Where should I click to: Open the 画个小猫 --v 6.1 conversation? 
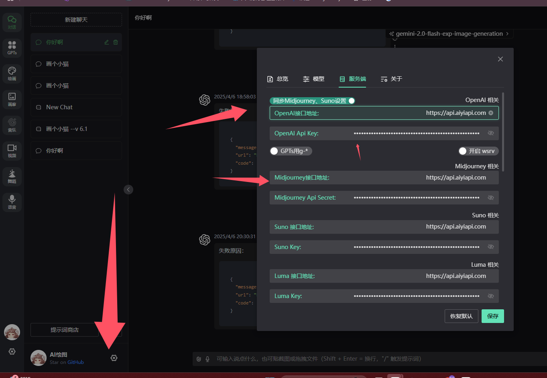[76, 129]
